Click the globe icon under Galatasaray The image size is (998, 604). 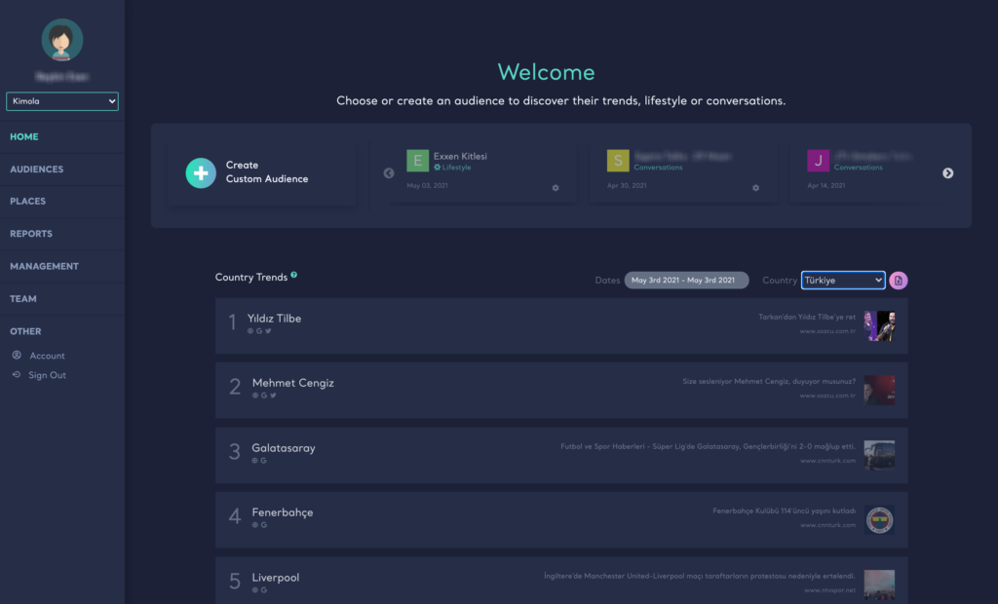254,460
